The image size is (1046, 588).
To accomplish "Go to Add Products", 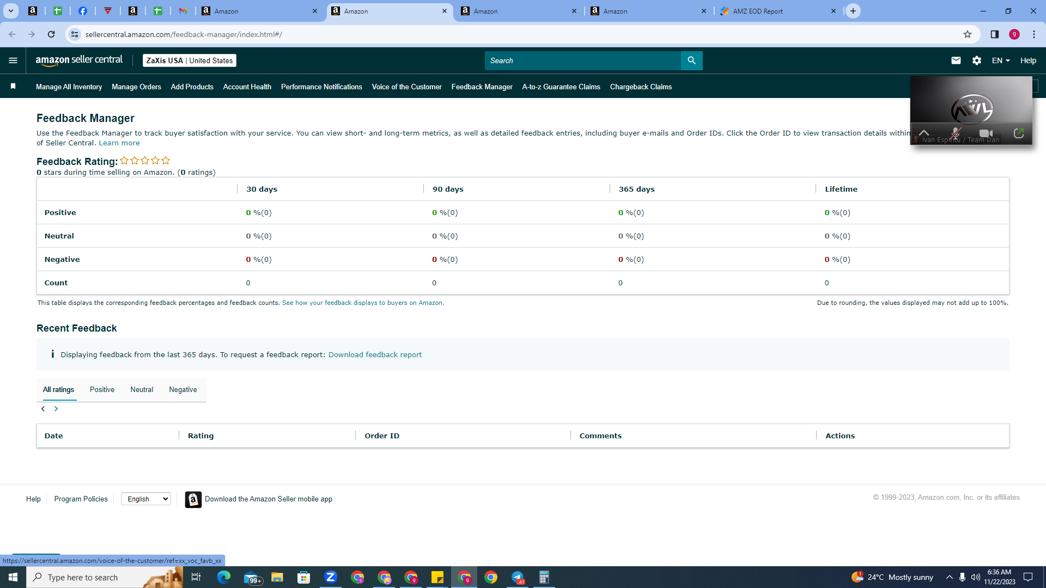I will click(x=192, y=87).
